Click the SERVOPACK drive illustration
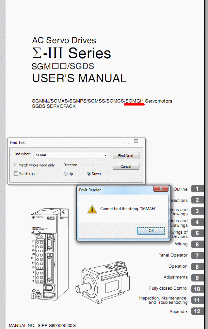Screen dimensions: 208x329 click(50, 253)
